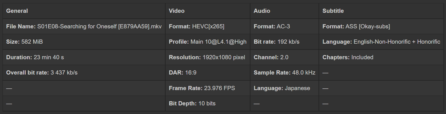Click the Channel 2.0 cell
This screenshot has height=114, width=446.
pyautogui.click(x=271, y=57)
